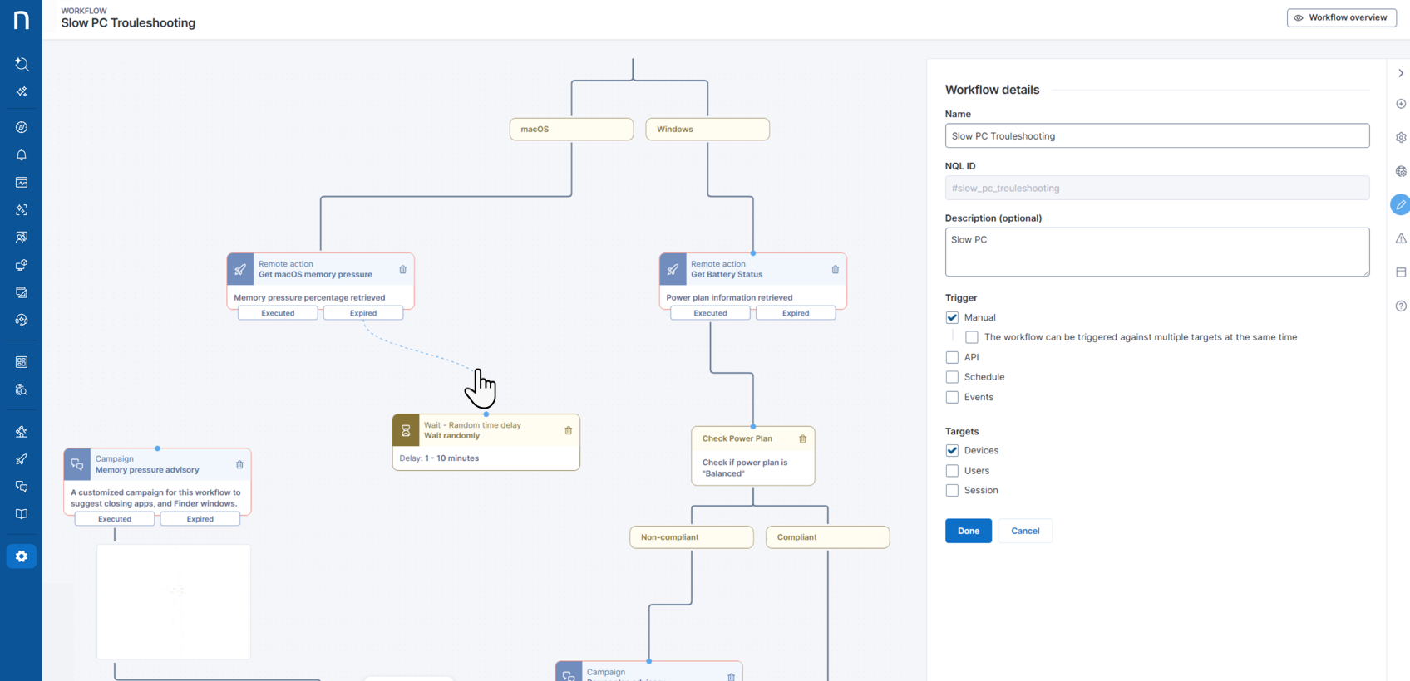Enable the Schedule trigger

tap(952, 377)
